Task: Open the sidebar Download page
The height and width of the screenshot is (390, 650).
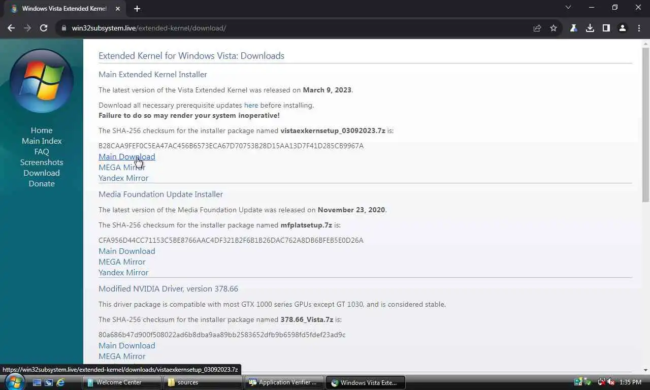Action: point(42,173)
